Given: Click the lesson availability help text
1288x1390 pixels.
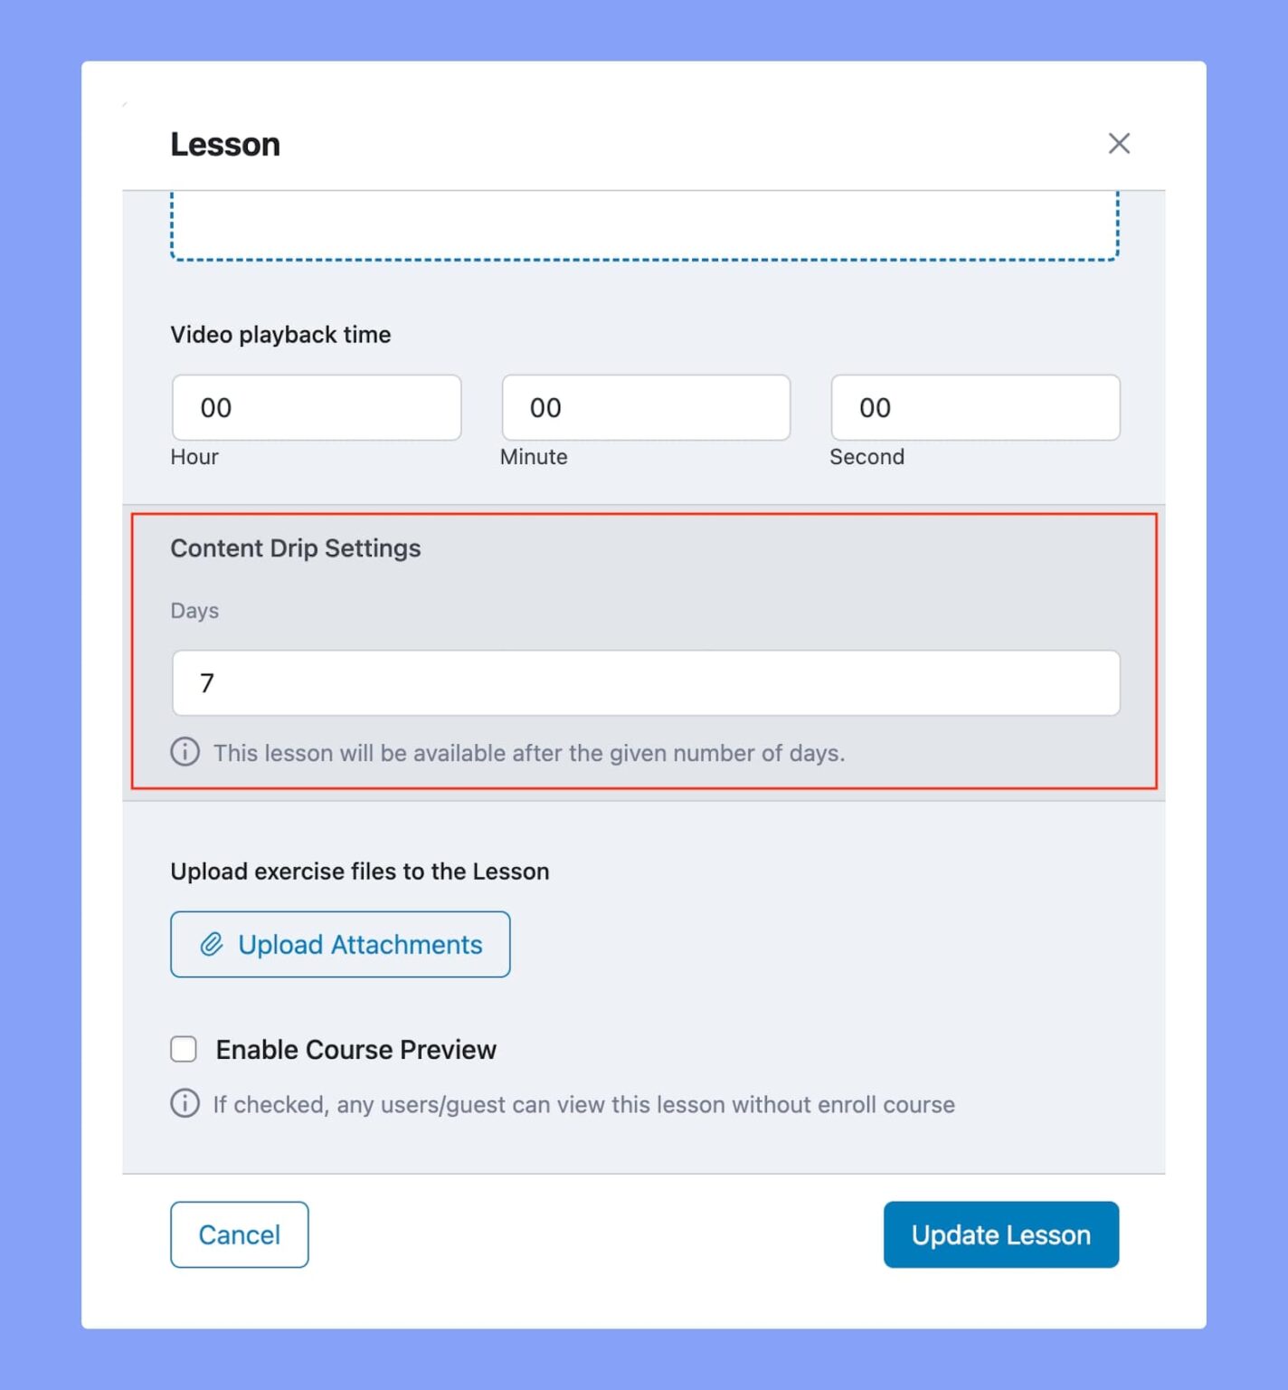Looking at the screenshot, I should (529, 753).
